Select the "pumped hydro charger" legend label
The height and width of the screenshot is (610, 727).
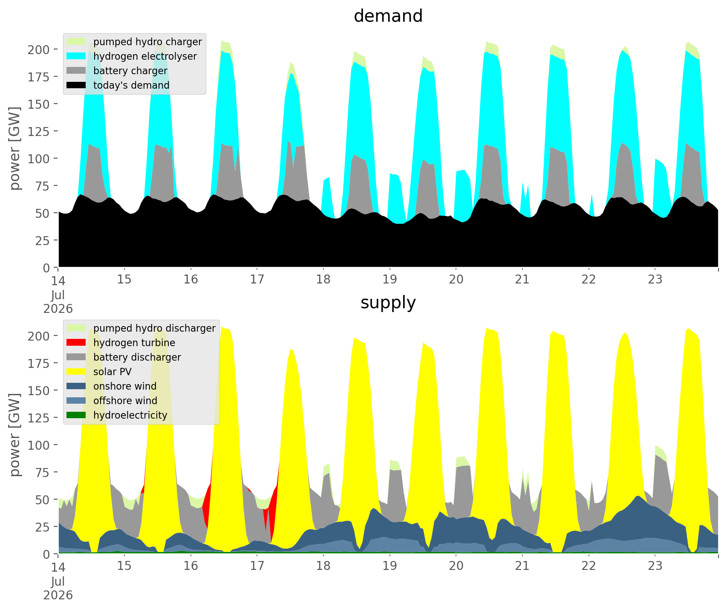(x=147, y=42)
